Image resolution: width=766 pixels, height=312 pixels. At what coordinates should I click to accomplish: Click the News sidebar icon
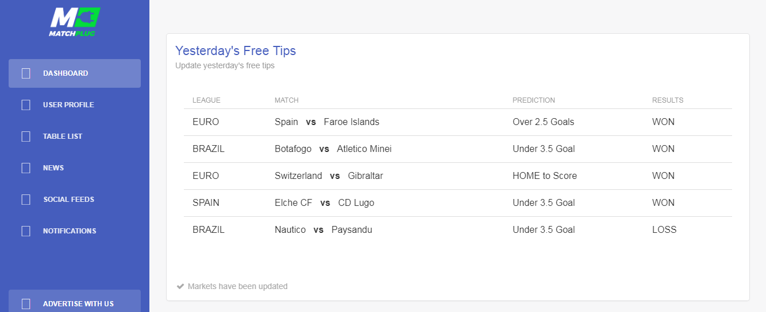tap(26, 168)
